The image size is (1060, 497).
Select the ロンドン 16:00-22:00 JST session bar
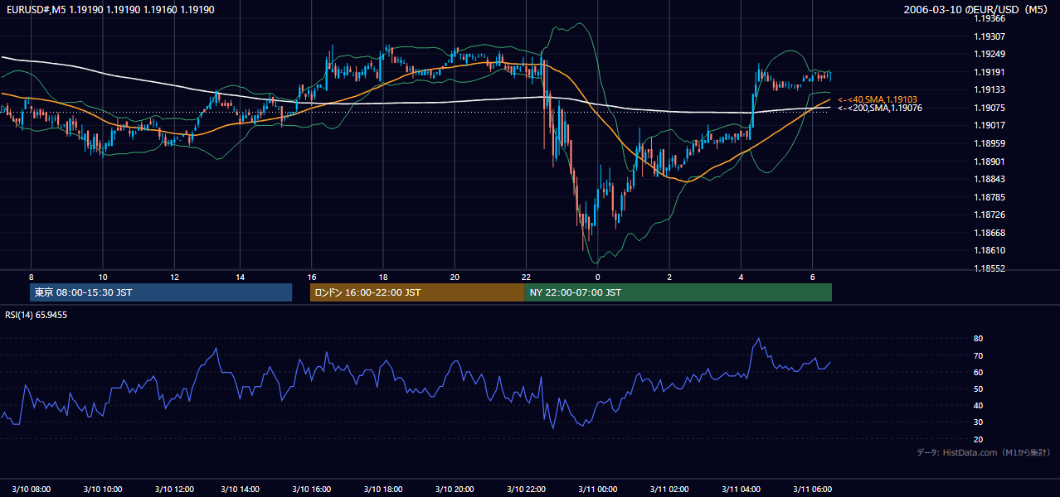[417, 292]
